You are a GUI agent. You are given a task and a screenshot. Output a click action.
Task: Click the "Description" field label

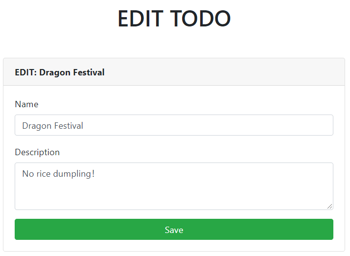[x=37, y=152]
